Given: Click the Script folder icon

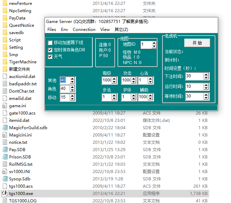Looking at the screenshot, I should [x=5, y=40].
